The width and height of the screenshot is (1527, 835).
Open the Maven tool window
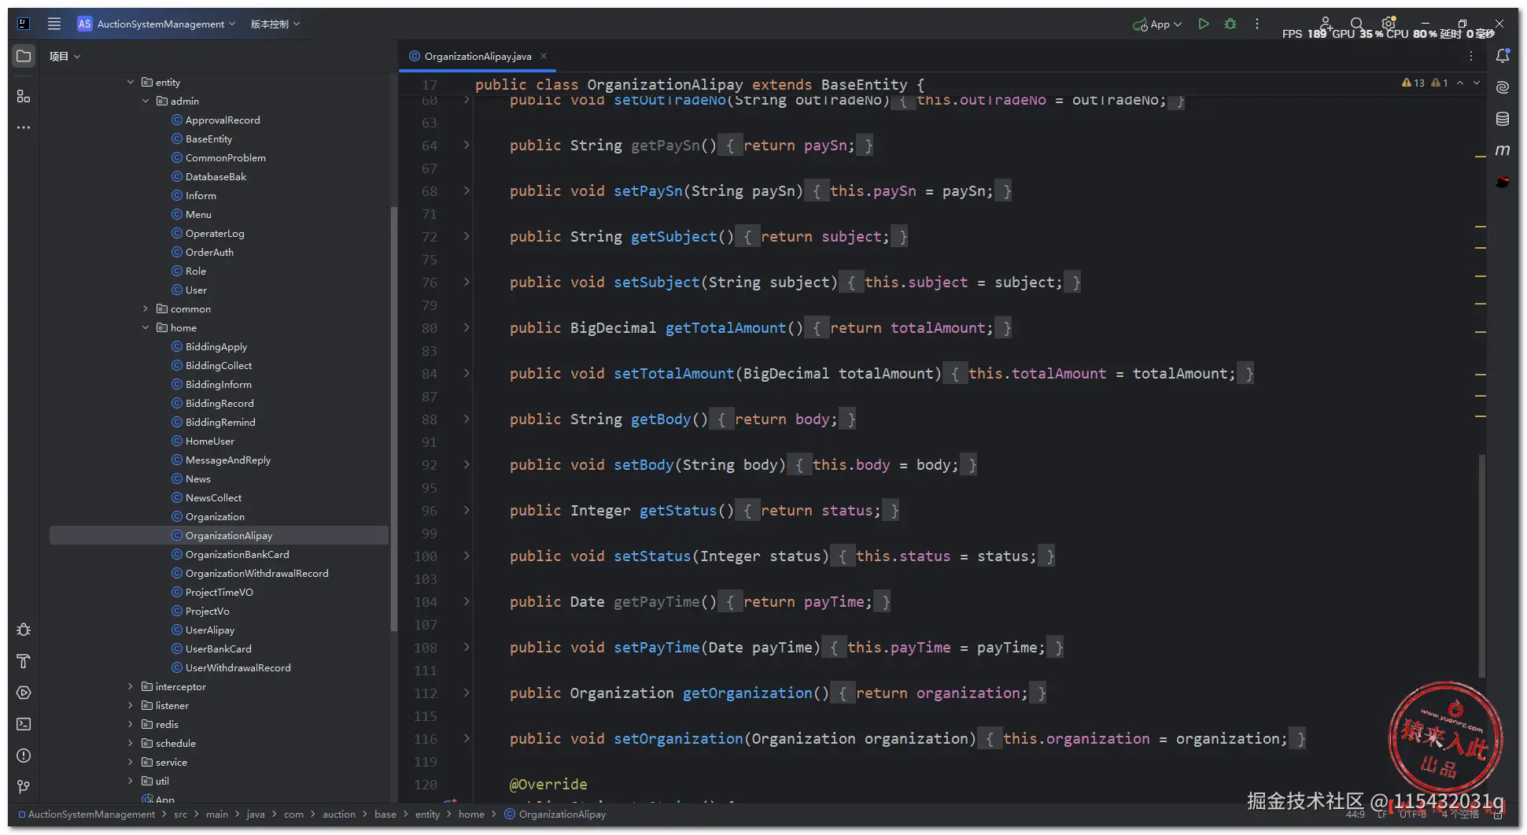[x=1503, y=150]
